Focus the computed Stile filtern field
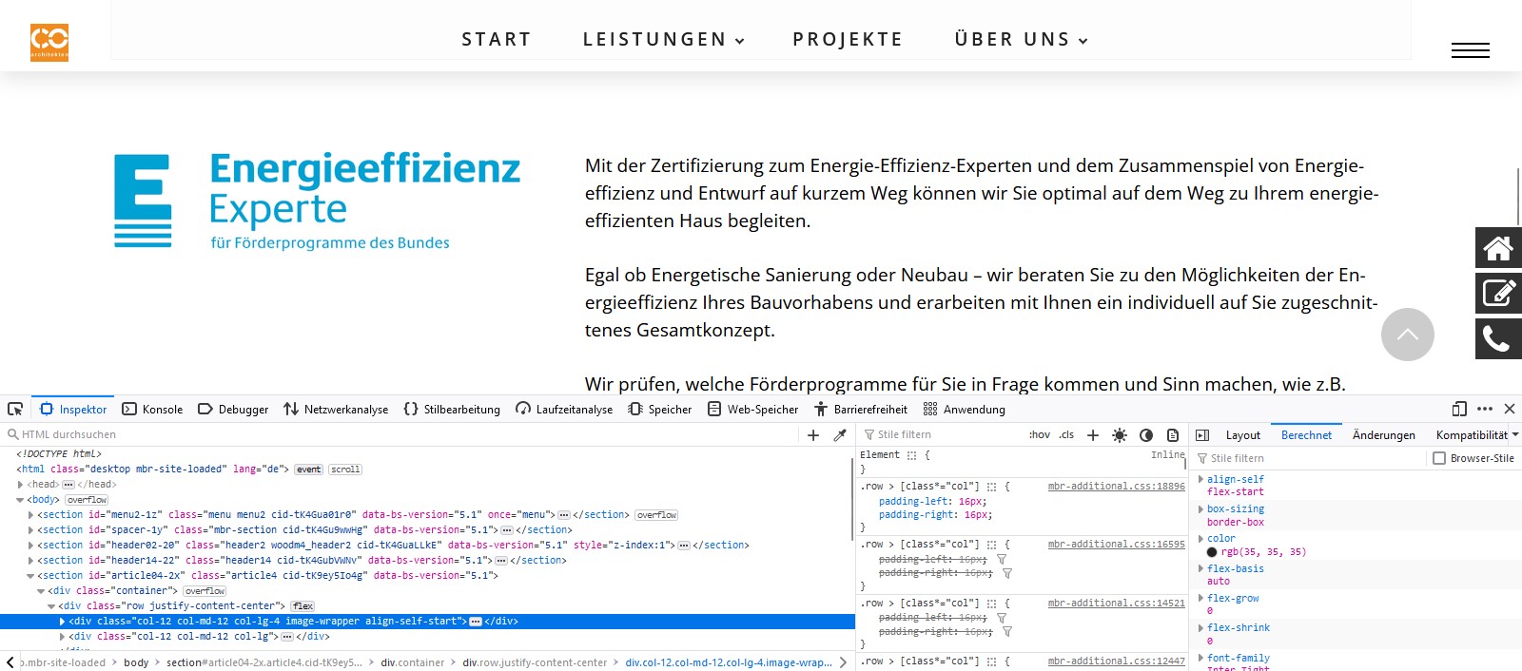Screen dimensions: 1522x671 pos(1309,458)
